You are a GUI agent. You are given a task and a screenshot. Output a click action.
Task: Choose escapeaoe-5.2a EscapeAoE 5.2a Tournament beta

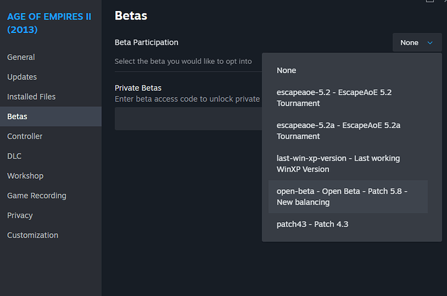(348, 131)
